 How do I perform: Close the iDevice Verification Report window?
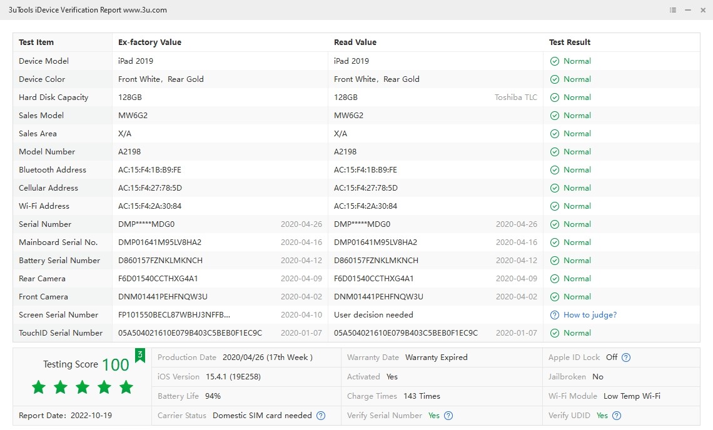[703, 10]
